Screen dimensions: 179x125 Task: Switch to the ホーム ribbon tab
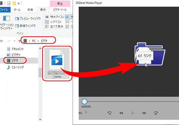17,10
